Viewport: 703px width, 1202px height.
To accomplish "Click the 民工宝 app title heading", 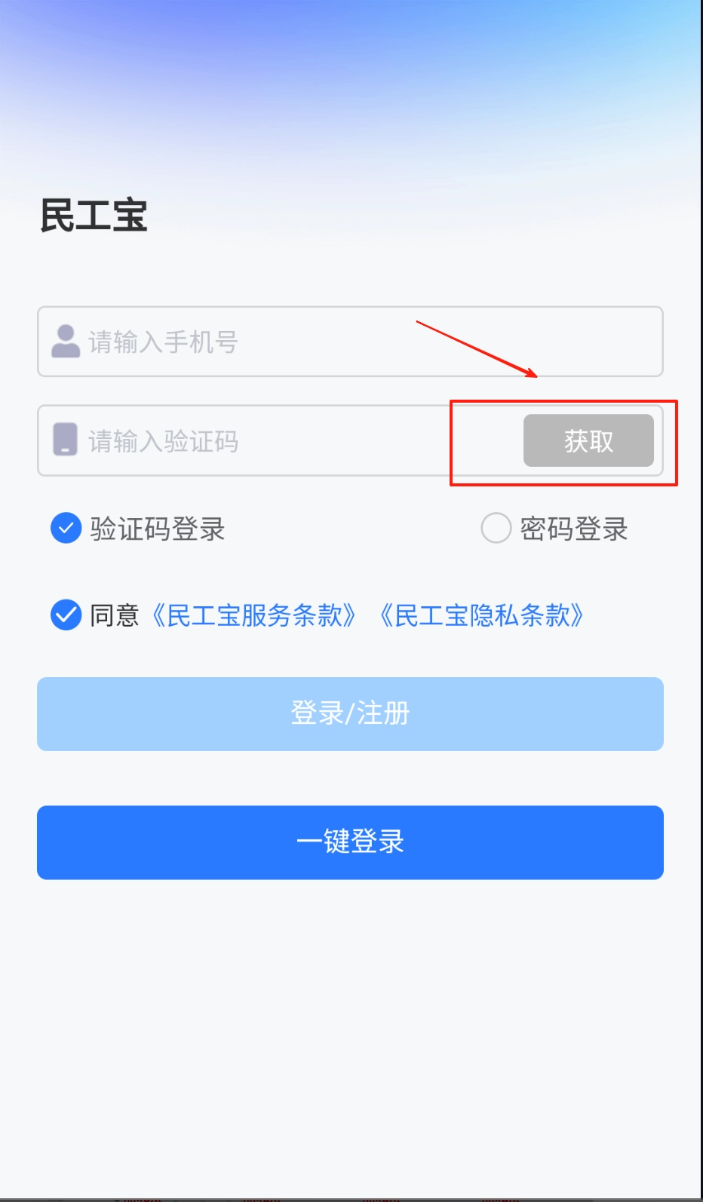I will pos(94,216).
